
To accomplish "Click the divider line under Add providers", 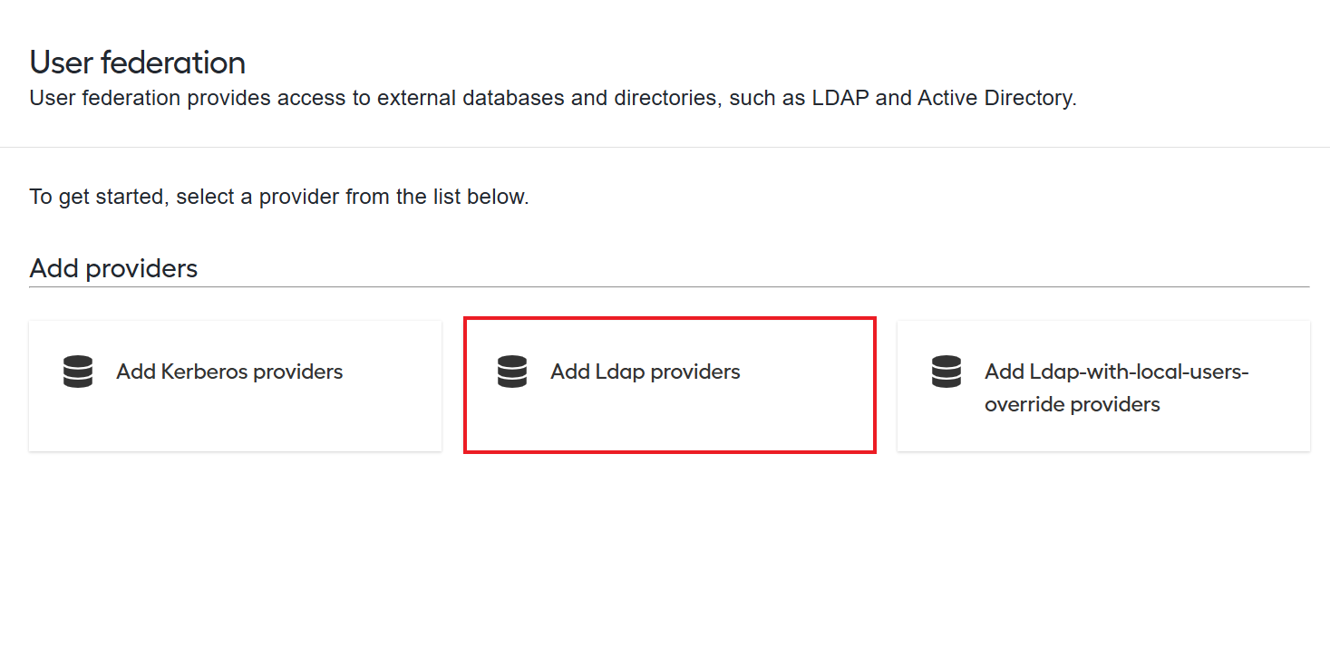I will [x=669, y=287].
